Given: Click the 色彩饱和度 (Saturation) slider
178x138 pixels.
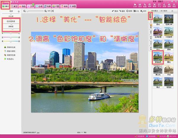Looking at the screenshot, I should click(x=11, y=24).
